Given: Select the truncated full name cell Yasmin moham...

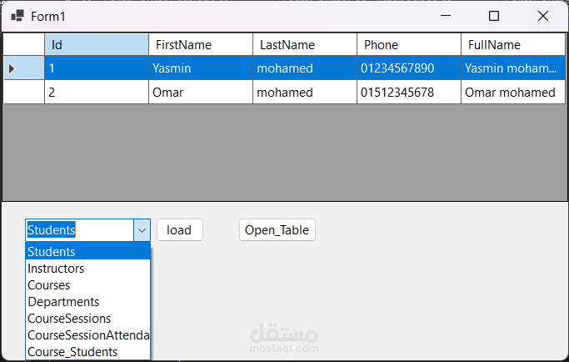Looking at the screenshot, I should 513,68.
